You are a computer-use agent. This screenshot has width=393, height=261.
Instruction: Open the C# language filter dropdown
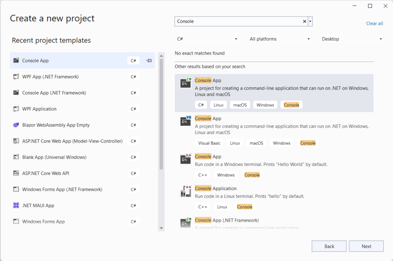click(207, 39)
